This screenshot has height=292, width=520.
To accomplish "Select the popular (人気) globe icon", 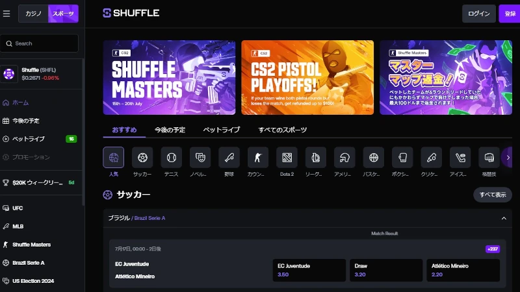I will [114, 157].
